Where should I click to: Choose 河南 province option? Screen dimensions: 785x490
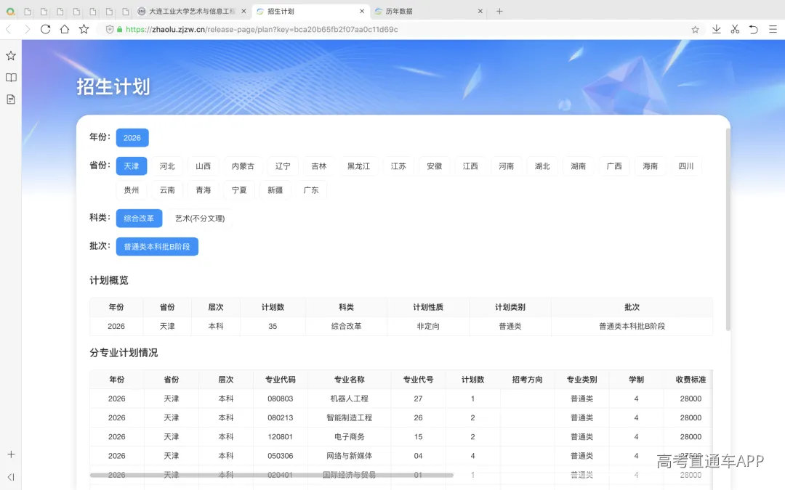(x=506, y=166)
